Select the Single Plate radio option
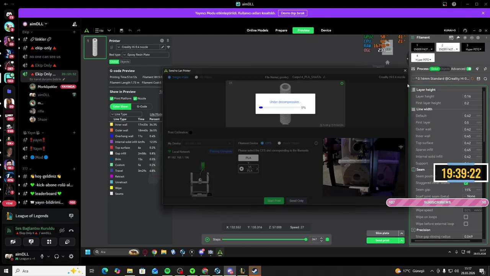This screenshot has height=276, width=490. pyautogui.click(x=170, y=77)
